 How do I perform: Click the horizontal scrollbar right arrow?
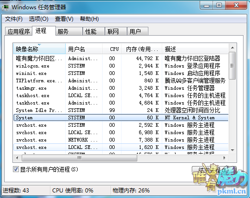pyautogui.click(x=225, y=158)
